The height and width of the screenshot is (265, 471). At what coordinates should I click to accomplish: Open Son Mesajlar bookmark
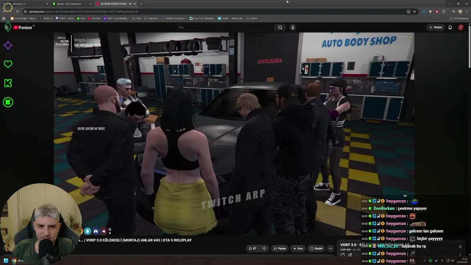click(x=23, y=18)
